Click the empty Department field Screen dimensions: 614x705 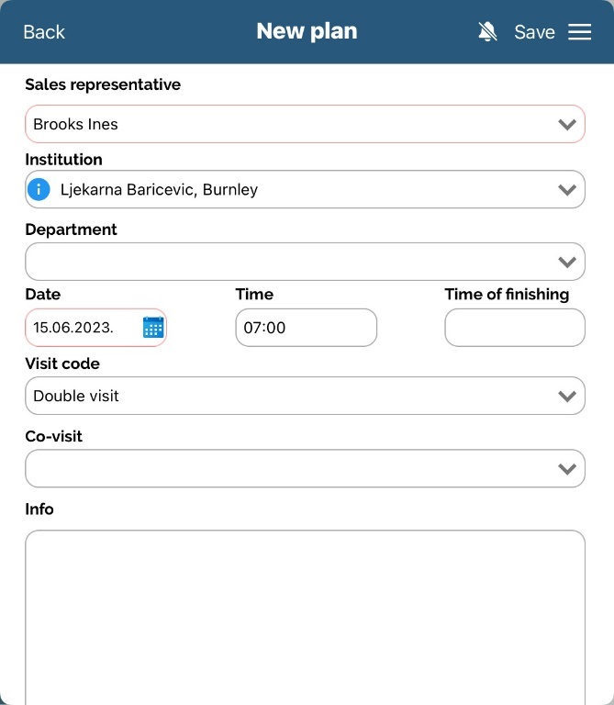point(275,263)
